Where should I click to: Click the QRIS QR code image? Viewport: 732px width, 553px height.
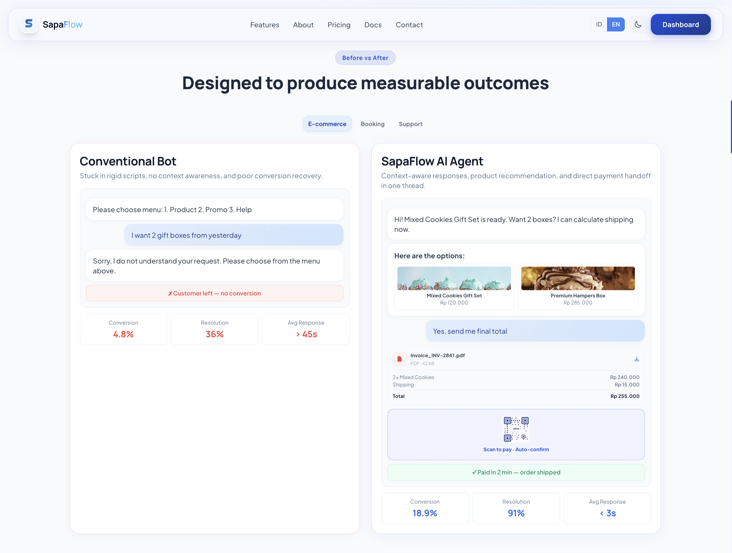point(516,429)
